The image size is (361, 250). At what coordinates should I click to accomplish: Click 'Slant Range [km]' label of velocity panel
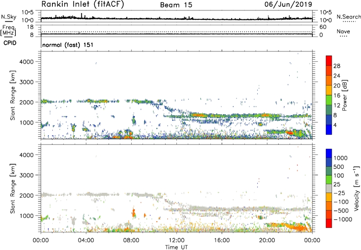13,189
